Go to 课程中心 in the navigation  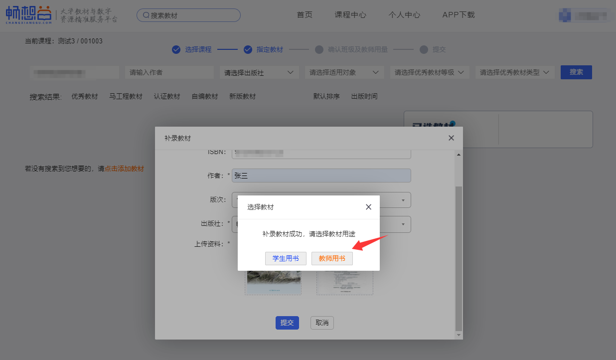click(350, 15)
